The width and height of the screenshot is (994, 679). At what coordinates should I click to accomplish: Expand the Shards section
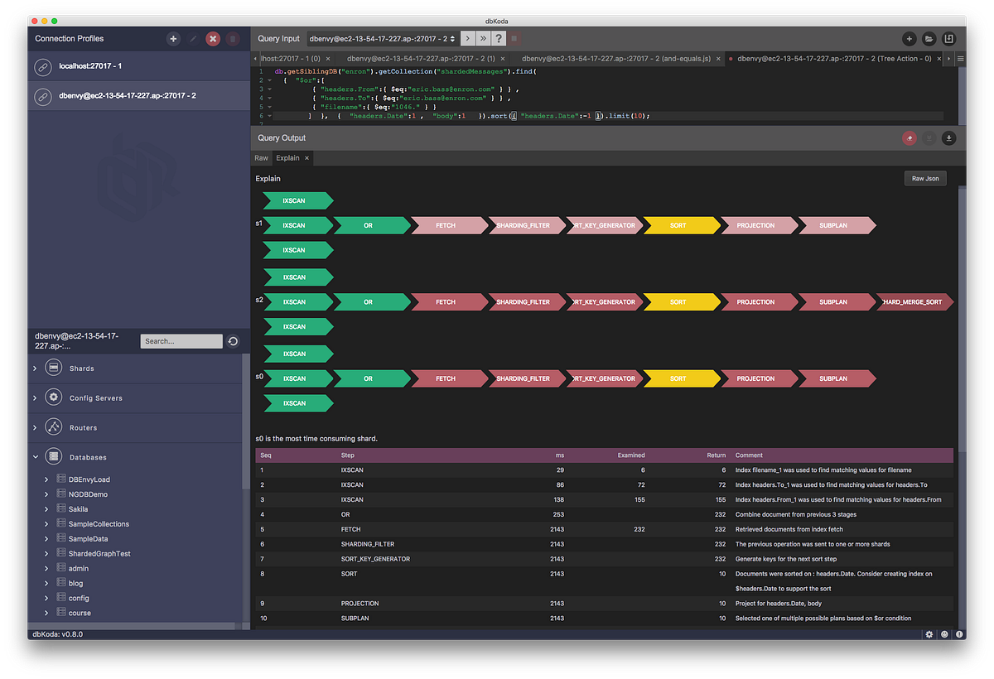click(x=35, y=368)
